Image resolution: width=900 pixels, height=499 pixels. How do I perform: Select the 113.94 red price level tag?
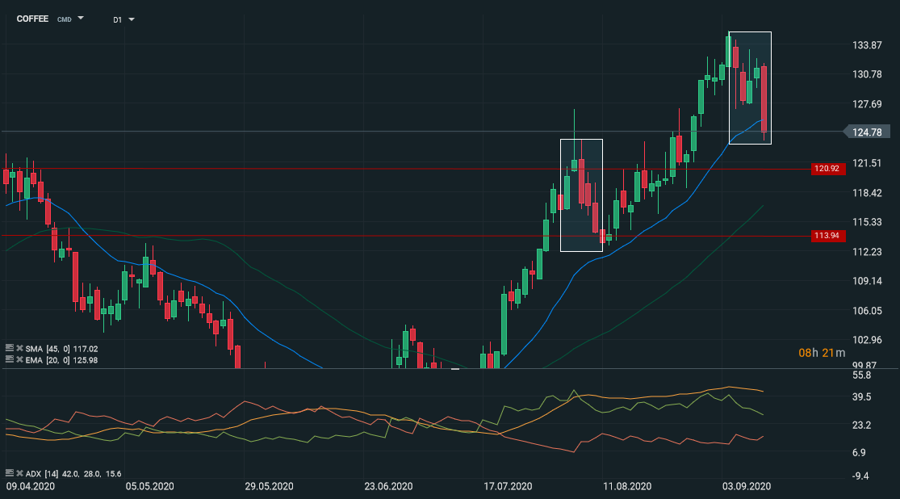[827, 236]
